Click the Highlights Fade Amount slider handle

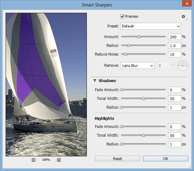pyautogui.click(x=122, y=126)
